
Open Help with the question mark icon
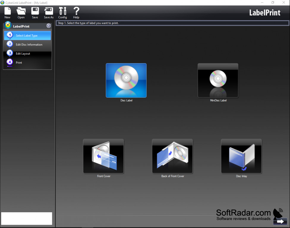[x=76, y=12]
